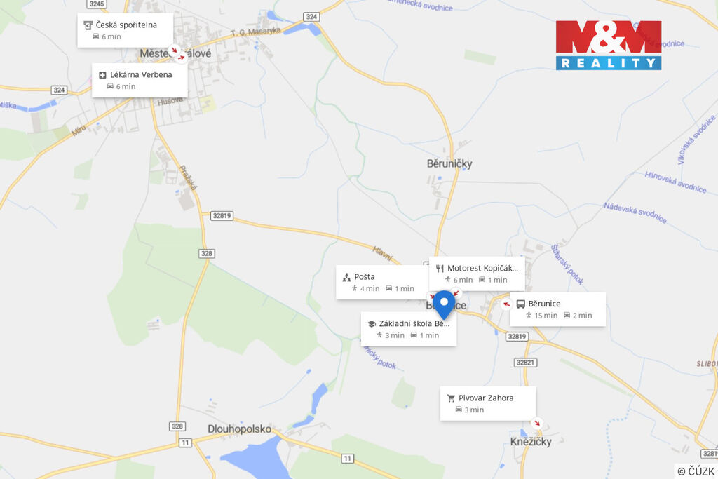
Task: Open the Lékárna Verbena info card
Action: (140, 80)
